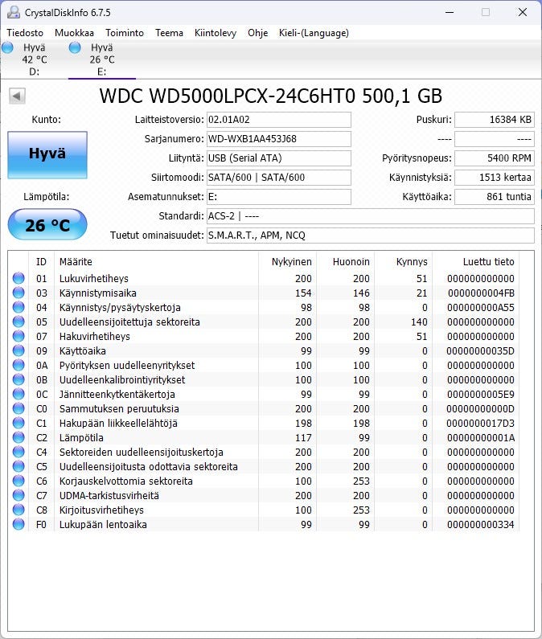Click status orb of Käynnistymisaika row
Viewport: 542px width, 639px height.
[x=18, y=293]
